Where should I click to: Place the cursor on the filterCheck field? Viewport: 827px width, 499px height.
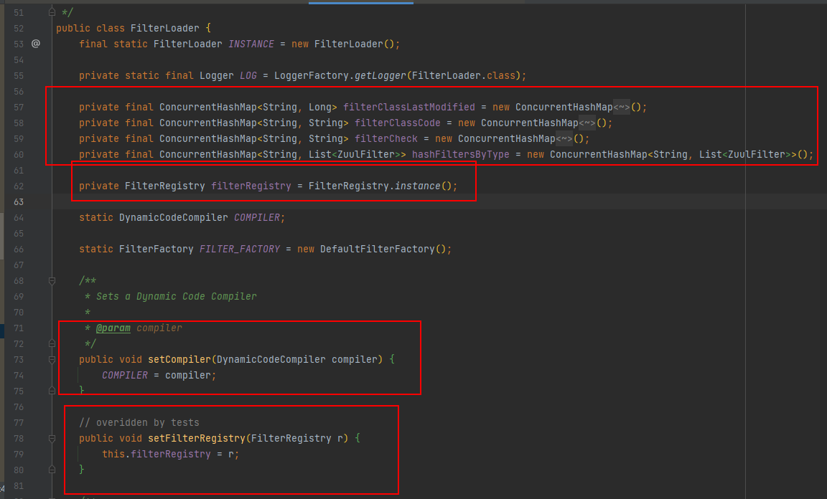click(x=386, y=138)
